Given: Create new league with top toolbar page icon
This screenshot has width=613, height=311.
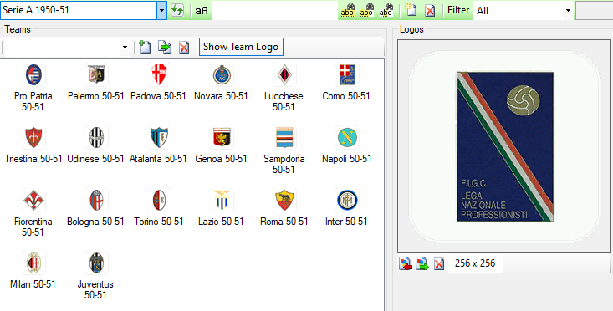Looking at the screenshot, I should 411,10.
